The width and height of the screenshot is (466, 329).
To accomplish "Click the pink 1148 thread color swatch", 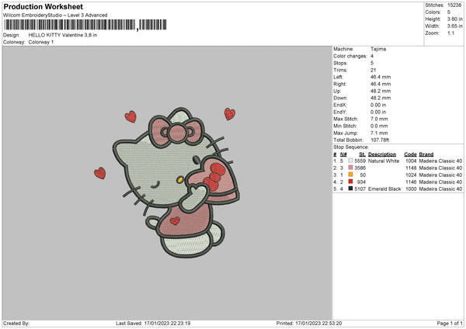I will tap(351, 168).
